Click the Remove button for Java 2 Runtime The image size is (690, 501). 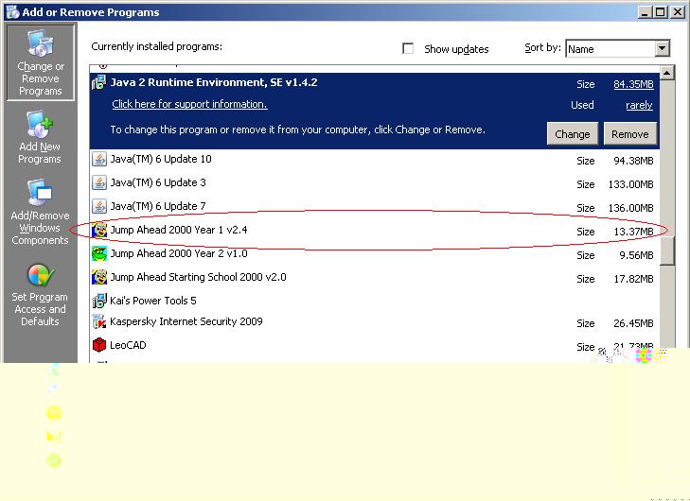pyautogui.click(x=629, y=133)
